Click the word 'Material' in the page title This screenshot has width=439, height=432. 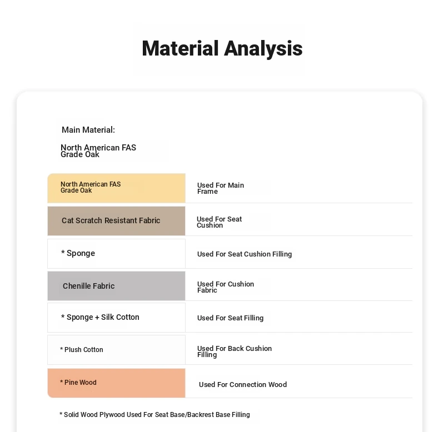(181, 49)
